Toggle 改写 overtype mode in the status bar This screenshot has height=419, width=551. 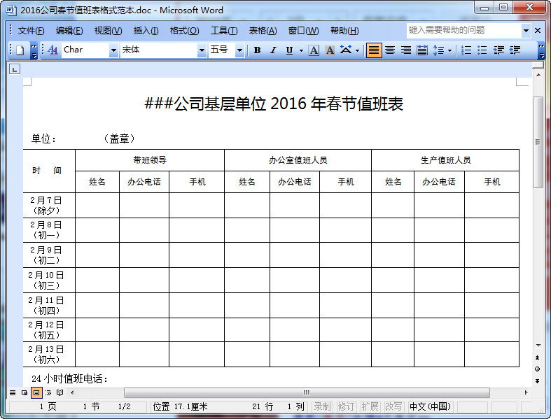coord(393,406)
